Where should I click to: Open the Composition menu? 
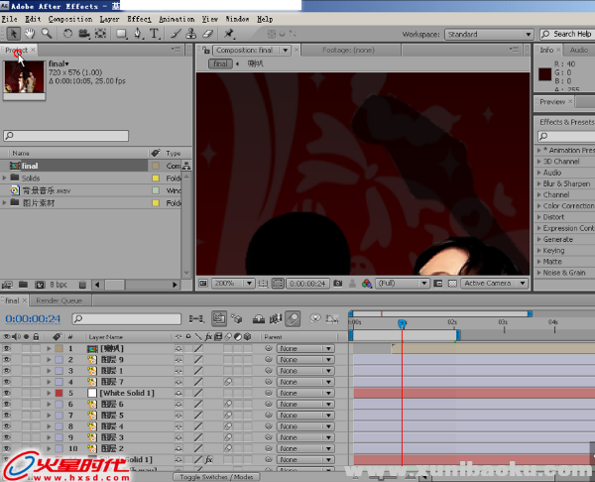[70, 19]
